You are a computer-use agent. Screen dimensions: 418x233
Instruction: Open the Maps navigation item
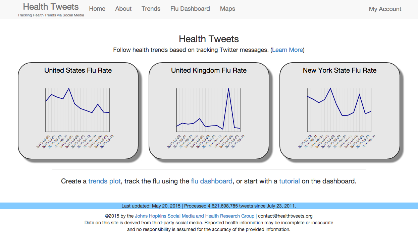pyautogui.click(x=227, y=9)
